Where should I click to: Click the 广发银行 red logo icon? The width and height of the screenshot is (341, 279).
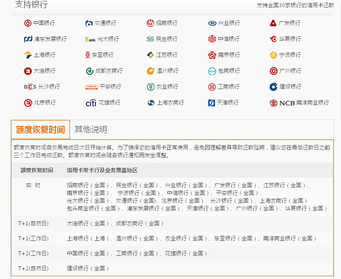coord(273,23)
